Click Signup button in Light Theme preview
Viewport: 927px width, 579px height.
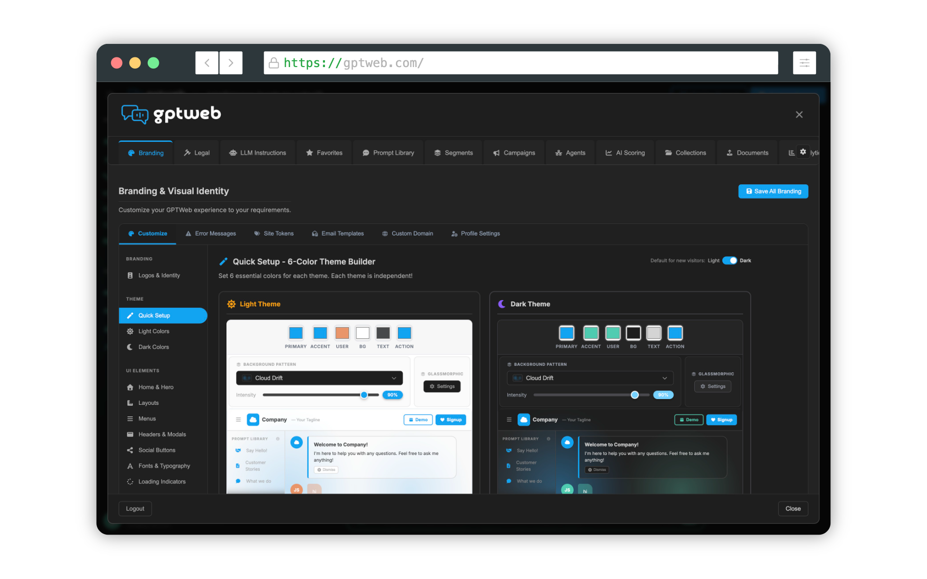451,420
